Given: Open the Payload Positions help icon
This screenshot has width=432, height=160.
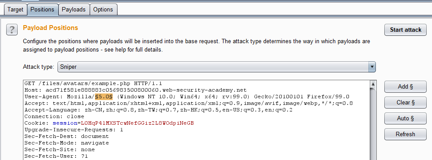Looking at the screenshot, I should tap(12, 30).
